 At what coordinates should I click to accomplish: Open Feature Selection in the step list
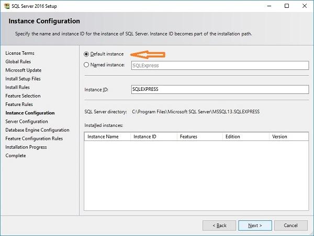(x=23, y=96)
